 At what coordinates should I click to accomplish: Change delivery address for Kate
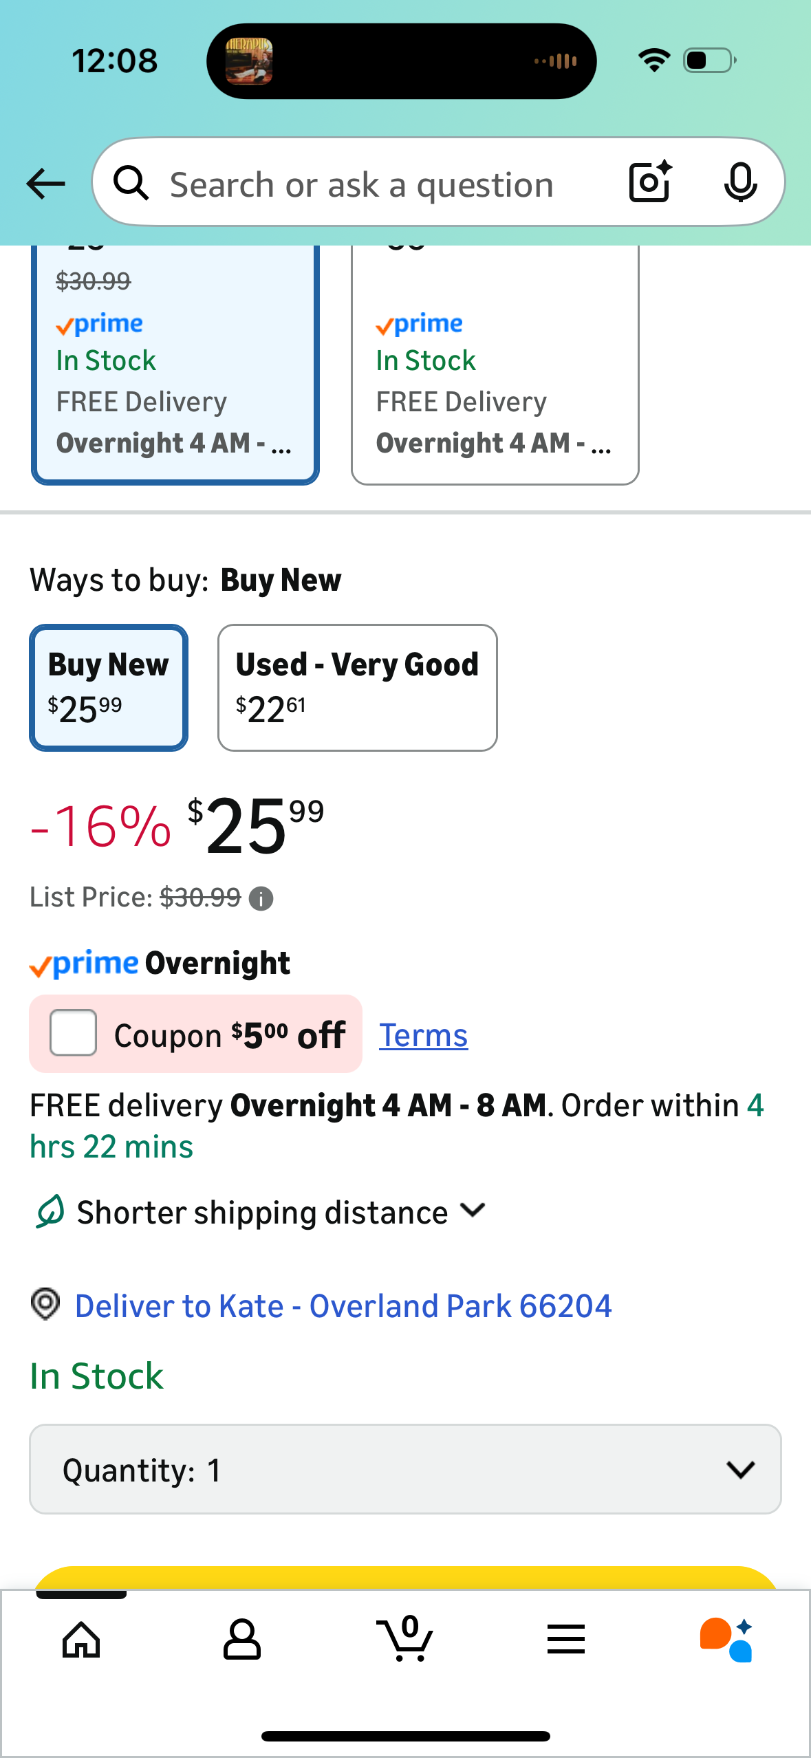point(343,1305)
